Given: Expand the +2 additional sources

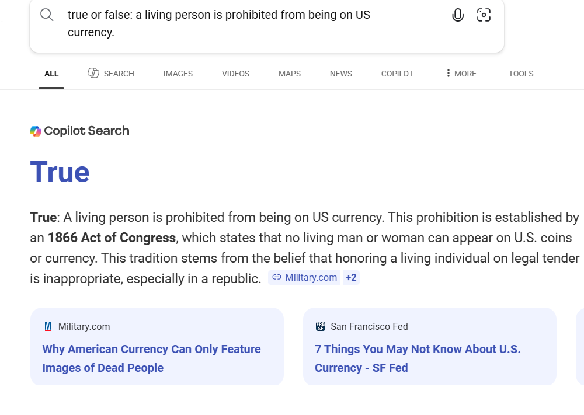Looking at the screenshot, I should tap(351, 278).
